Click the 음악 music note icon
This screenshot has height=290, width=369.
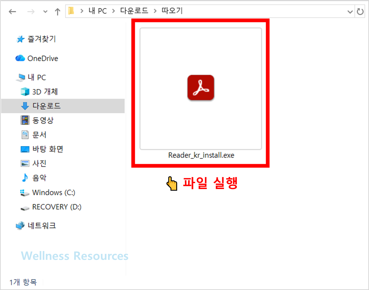[x=25, y=178]
